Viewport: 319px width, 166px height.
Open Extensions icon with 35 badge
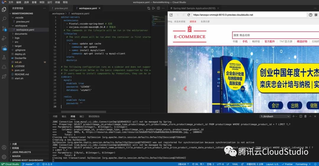[x=4, y=48]
